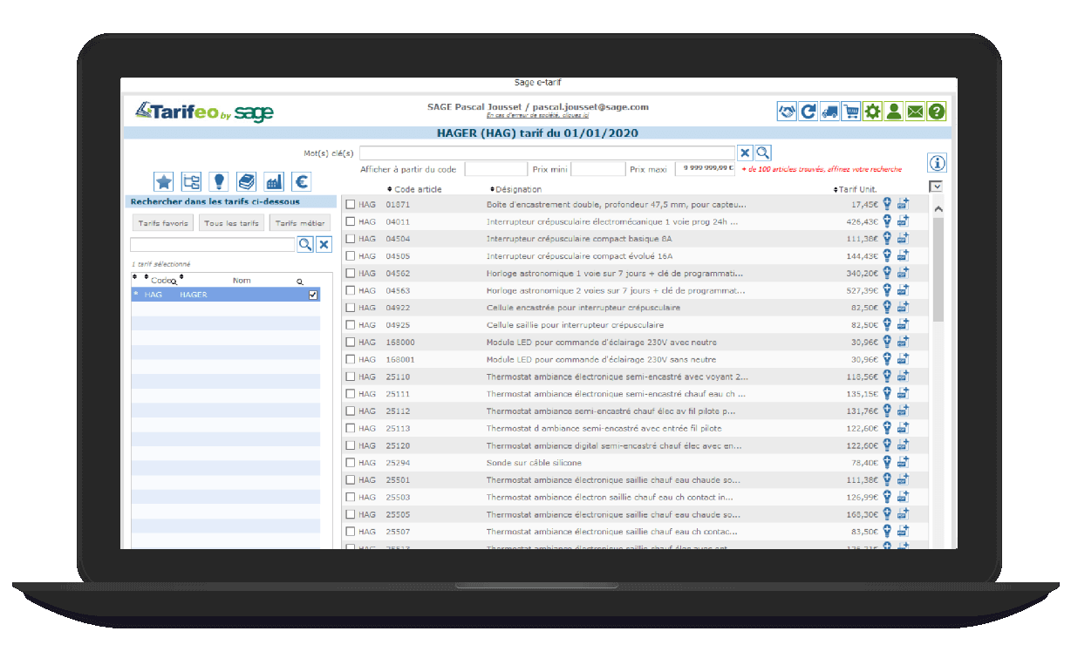This screenshot has height=645, width=1071.
Task: Uncheck the HAGER tariff checkbox
Action: (x=313, y=295)
